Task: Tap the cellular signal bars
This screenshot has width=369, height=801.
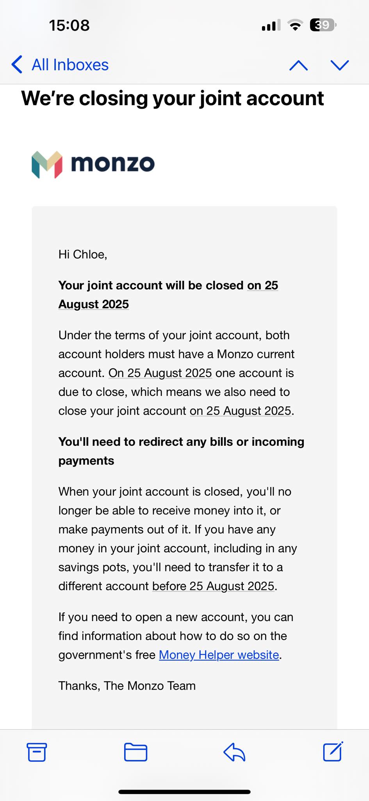Action: pyautogui.click(x=271, y=25)
